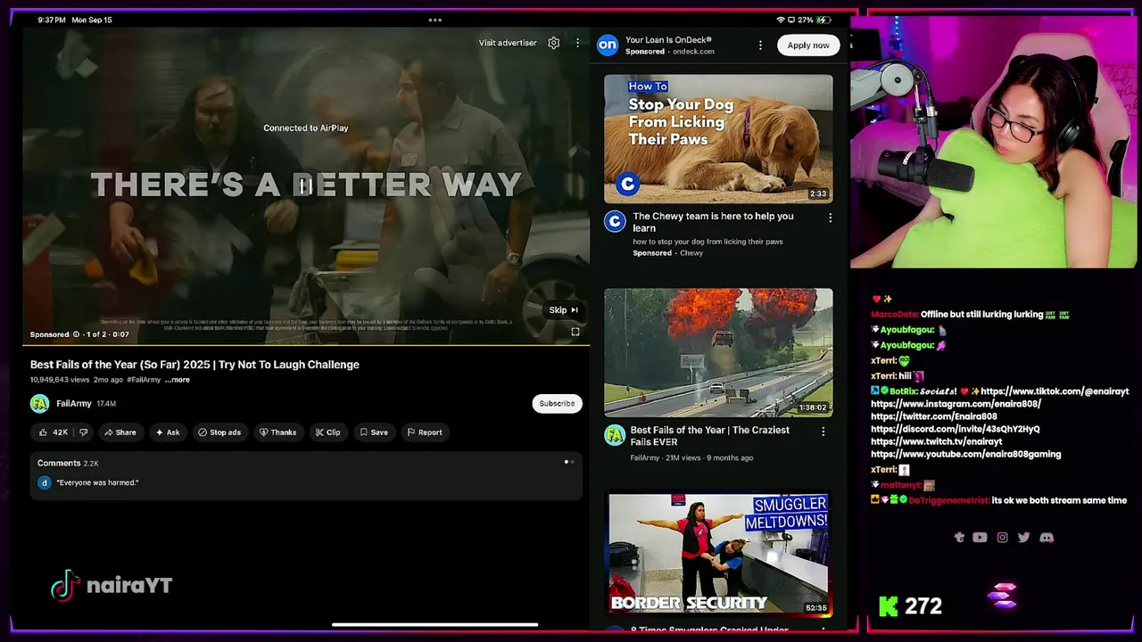Click the Twitter icon in stream overlay
Image resolution: width=1142 pixels, height=642 pixels.
pyautogui.click(x=1023, y=538)
